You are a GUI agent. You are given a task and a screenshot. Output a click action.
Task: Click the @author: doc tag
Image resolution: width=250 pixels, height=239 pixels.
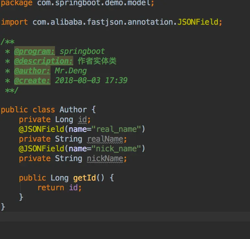click(32, 71)
